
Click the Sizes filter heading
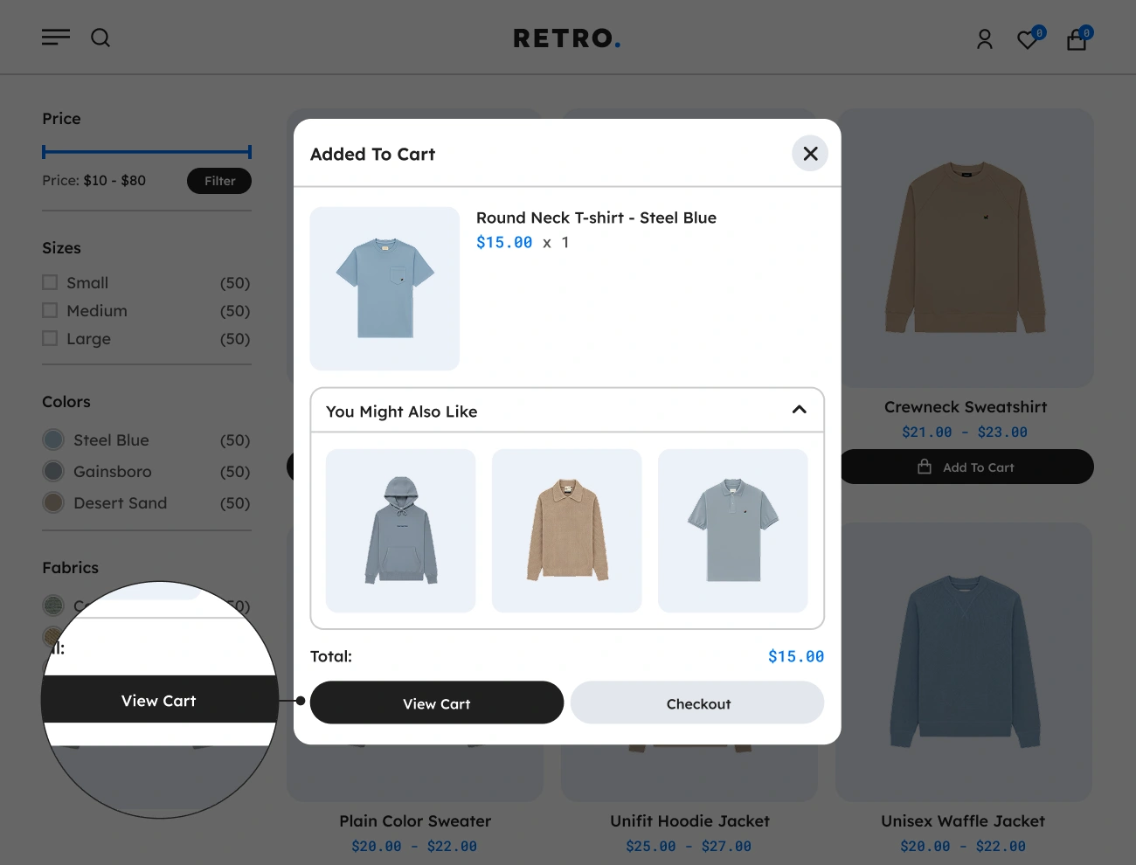pos(61,248)
